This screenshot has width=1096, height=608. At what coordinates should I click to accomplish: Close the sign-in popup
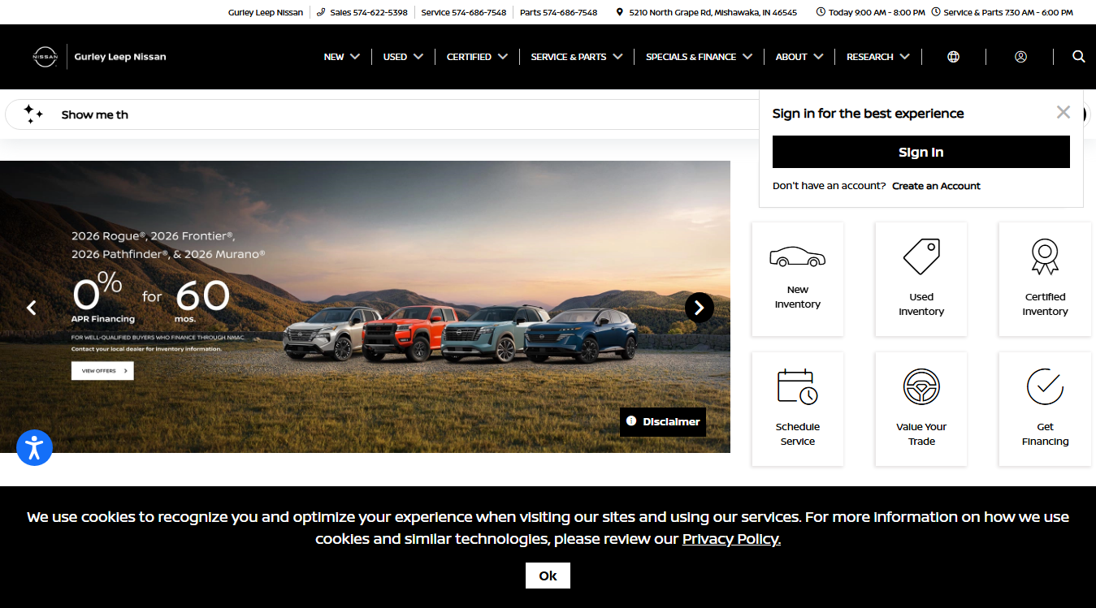coord(1063,112)
